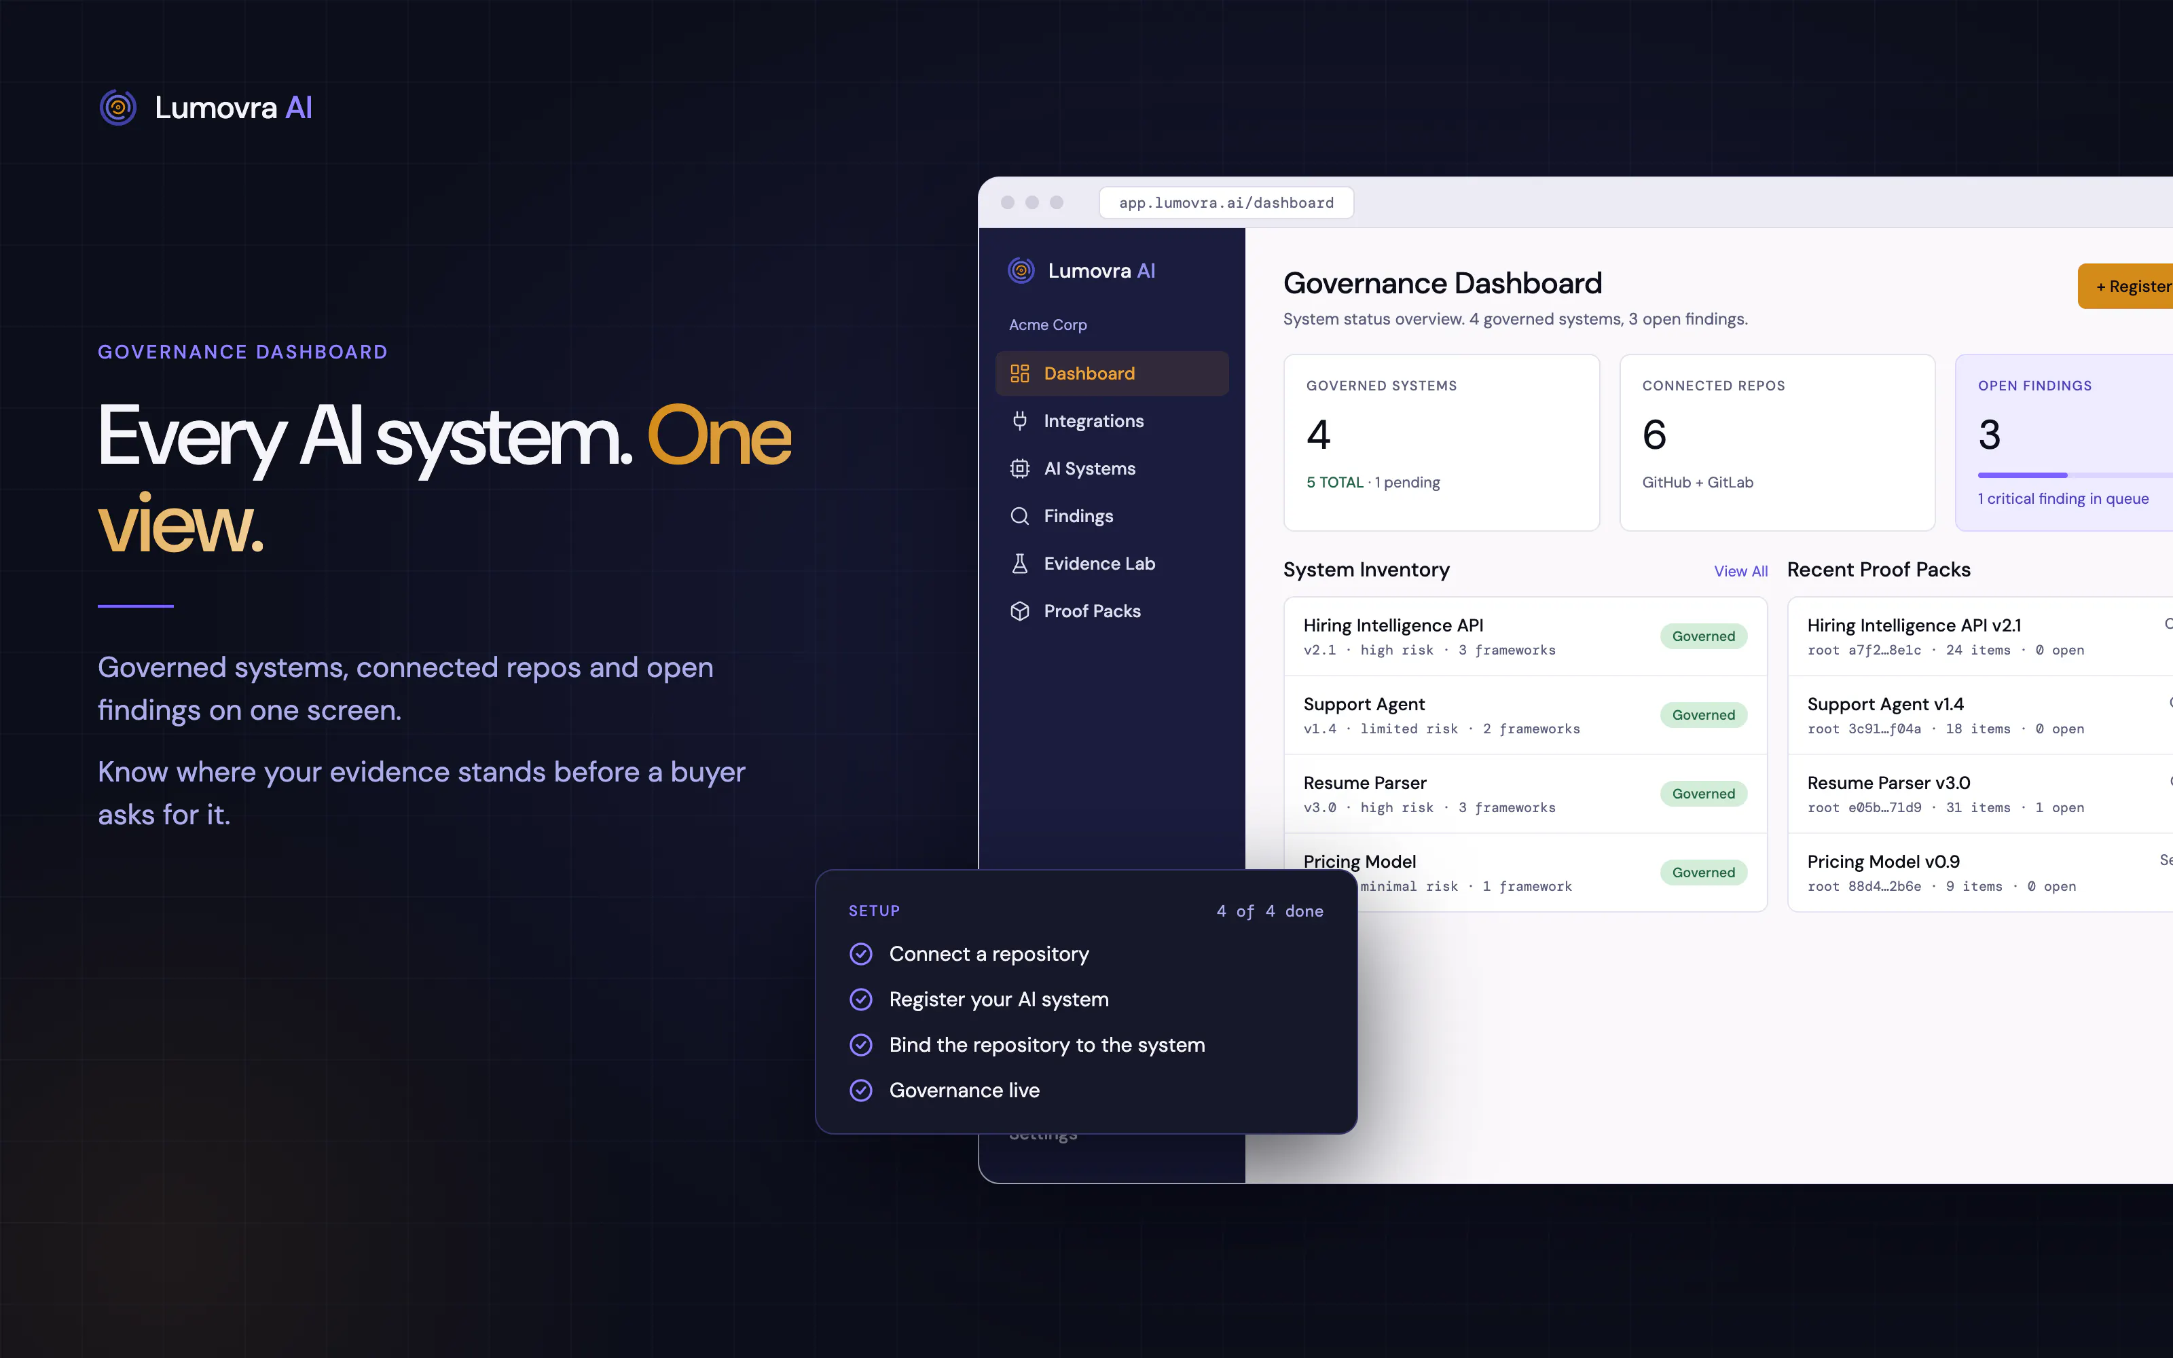
Task: Click the Governed badge on Pricing Model
Action: [x=1703, y=873]
